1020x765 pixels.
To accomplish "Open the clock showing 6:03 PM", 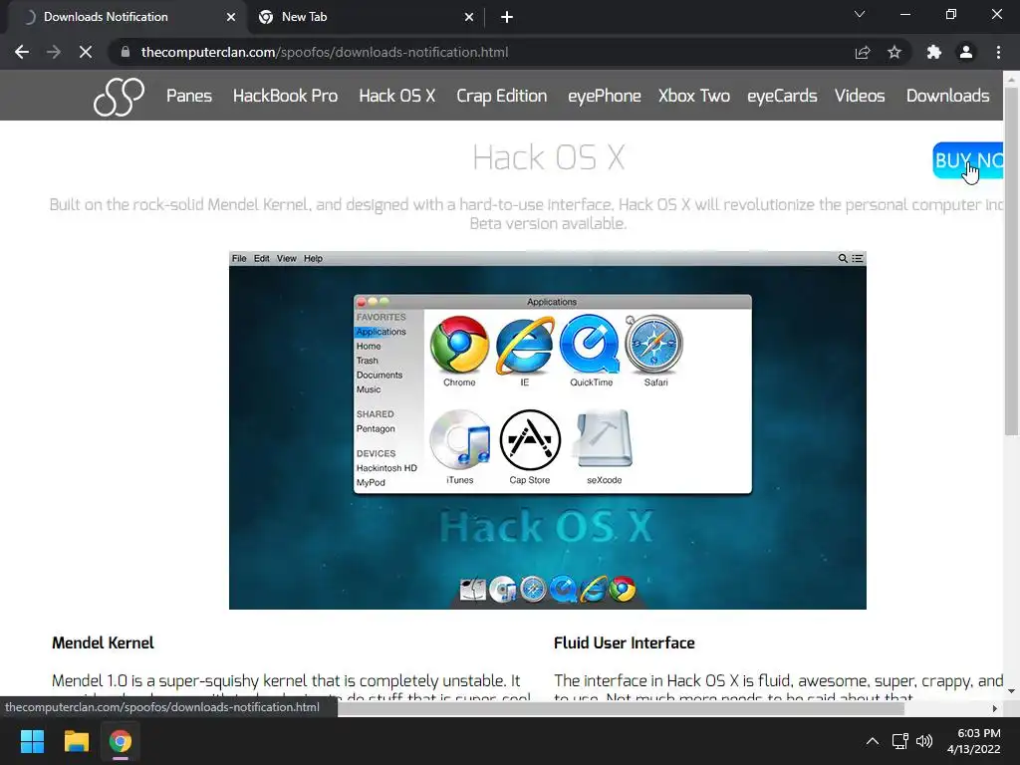I will tap(974, 741).
